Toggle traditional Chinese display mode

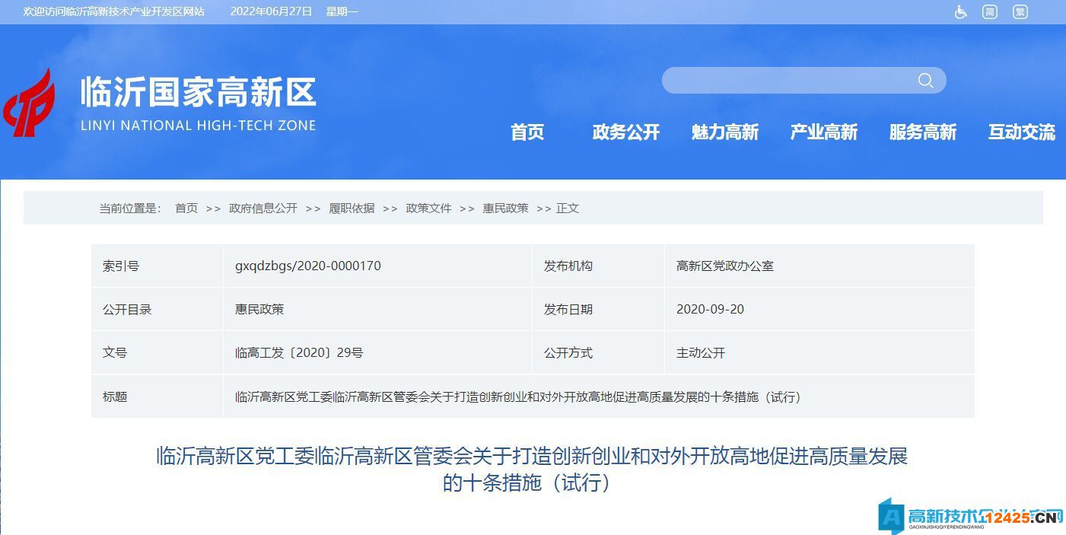click(1020, 11)
